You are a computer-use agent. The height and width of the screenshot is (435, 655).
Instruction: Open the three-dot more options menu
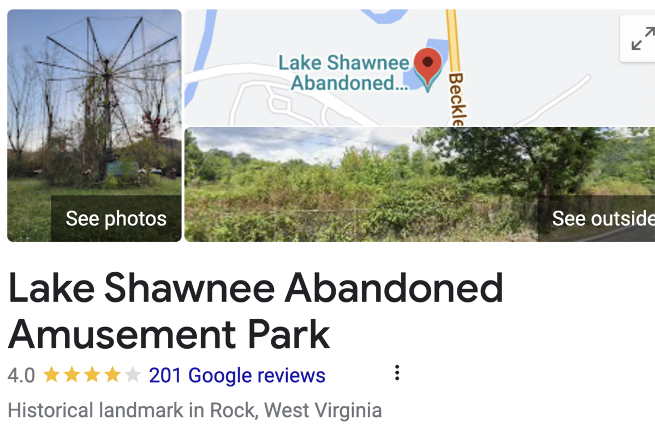(x=397, y=373)
